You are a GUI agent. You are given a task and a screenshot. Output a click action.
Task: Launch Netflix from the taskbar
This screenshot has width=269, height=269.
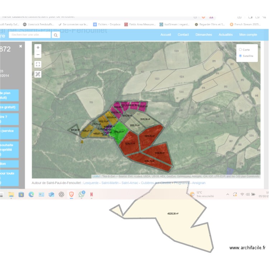coord(91,194)
